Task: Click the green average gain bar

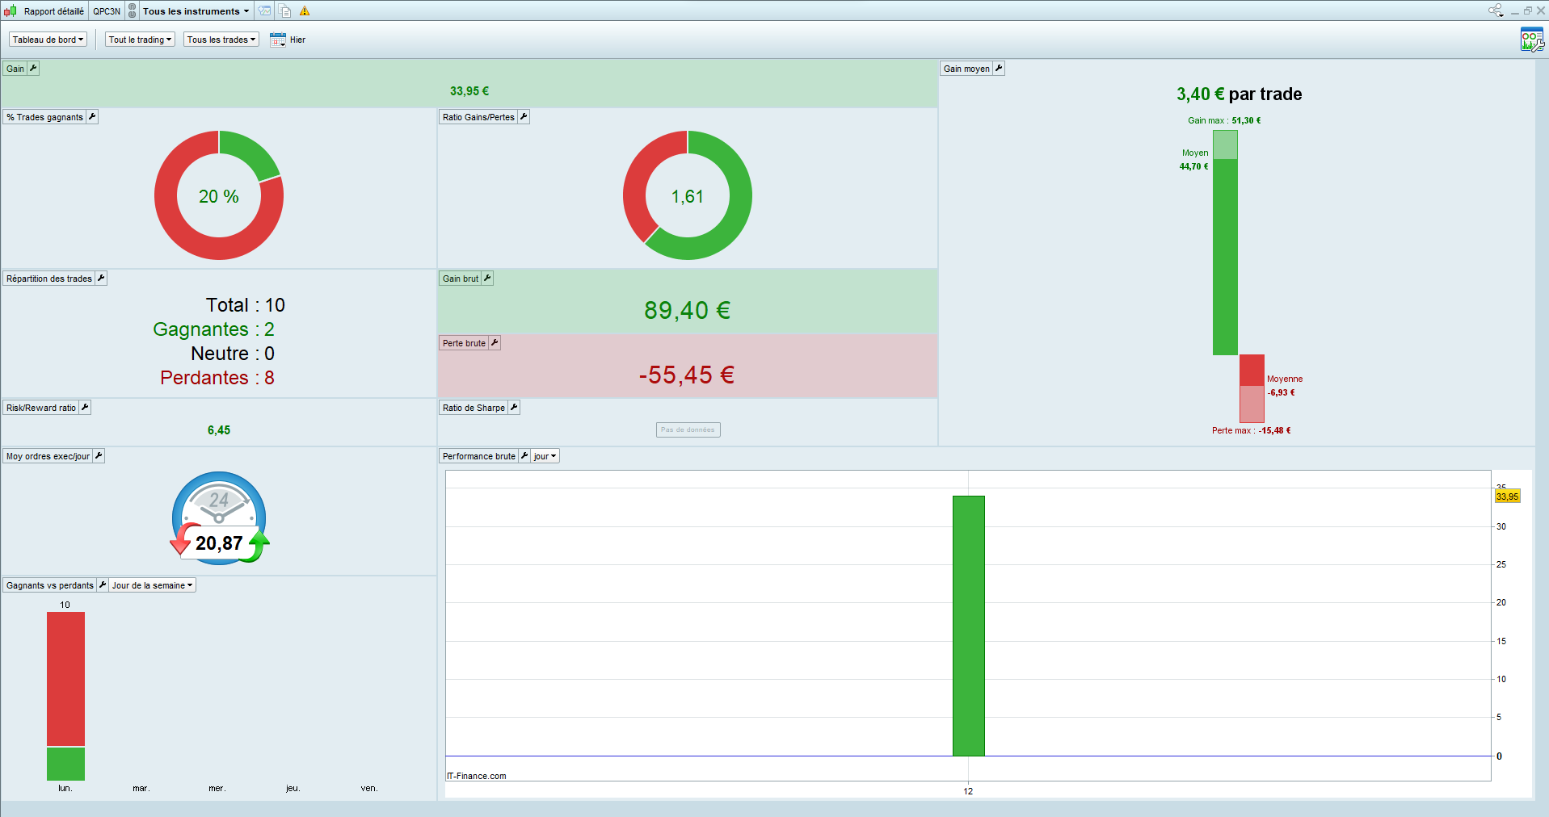Action: [1225, 257]
